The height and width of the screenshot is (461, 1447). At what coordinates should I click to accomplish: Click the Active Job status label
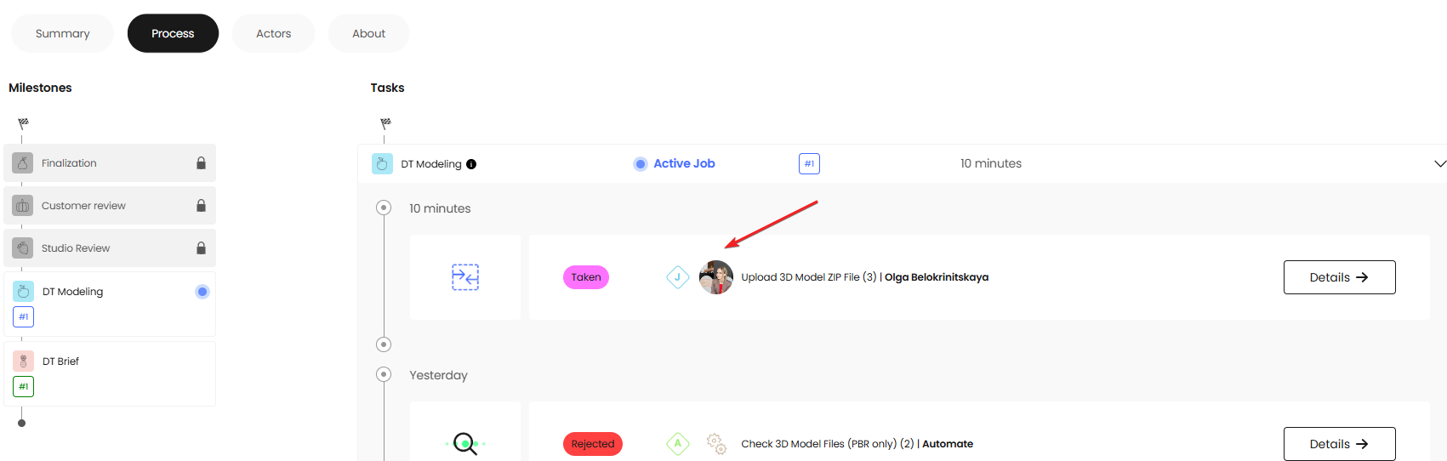684,163
